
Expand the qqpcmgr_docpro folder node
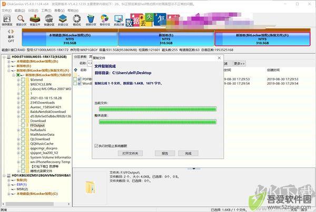(18, 148)
